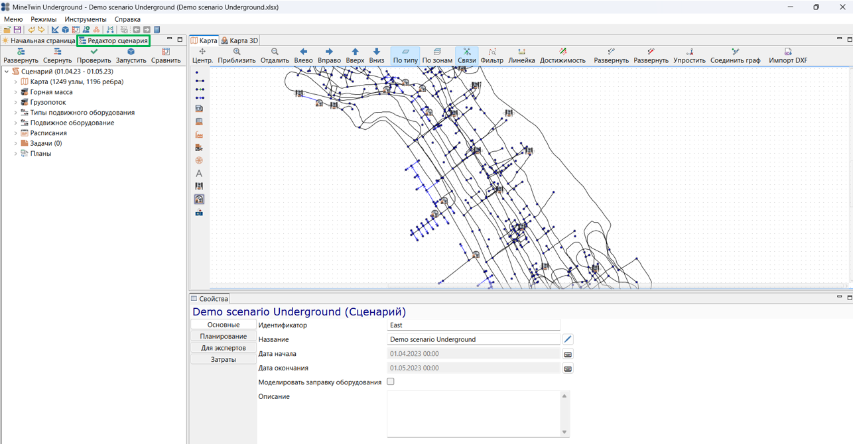This screenshot has width=853, height=444.
Task: Launch scenario with the Запустить button
Action: [x=131, y=56]
